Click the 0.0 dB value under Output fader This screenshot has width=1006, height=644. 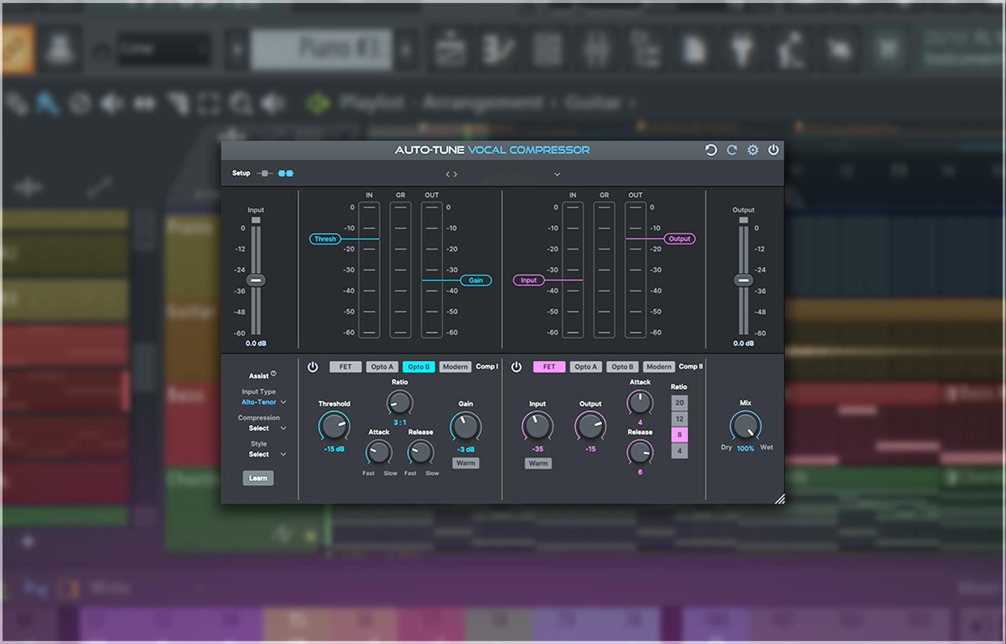click(x=743, y=343)
